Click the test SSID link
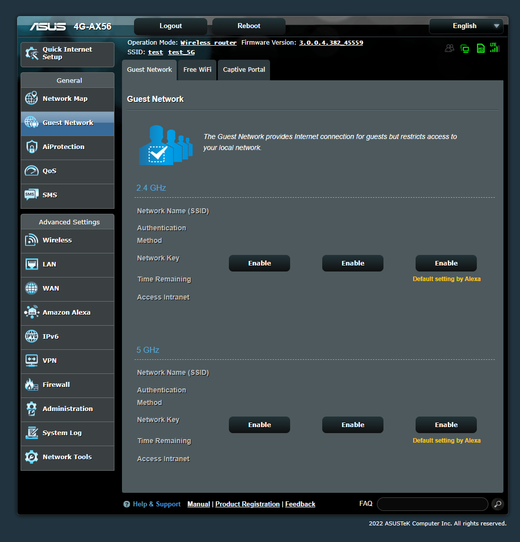 click(x=156, y=52)
